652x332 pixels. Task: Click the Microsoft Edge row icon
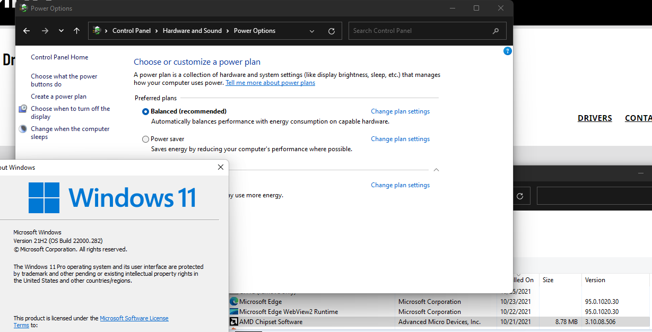coord(234,302)
